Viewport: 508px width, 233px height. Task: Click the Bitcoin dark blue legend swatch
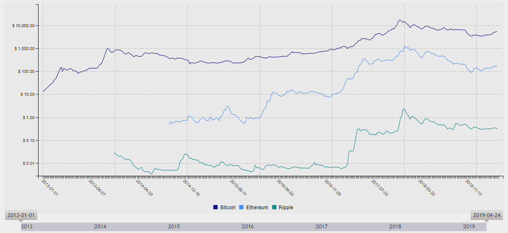(215, 208)
